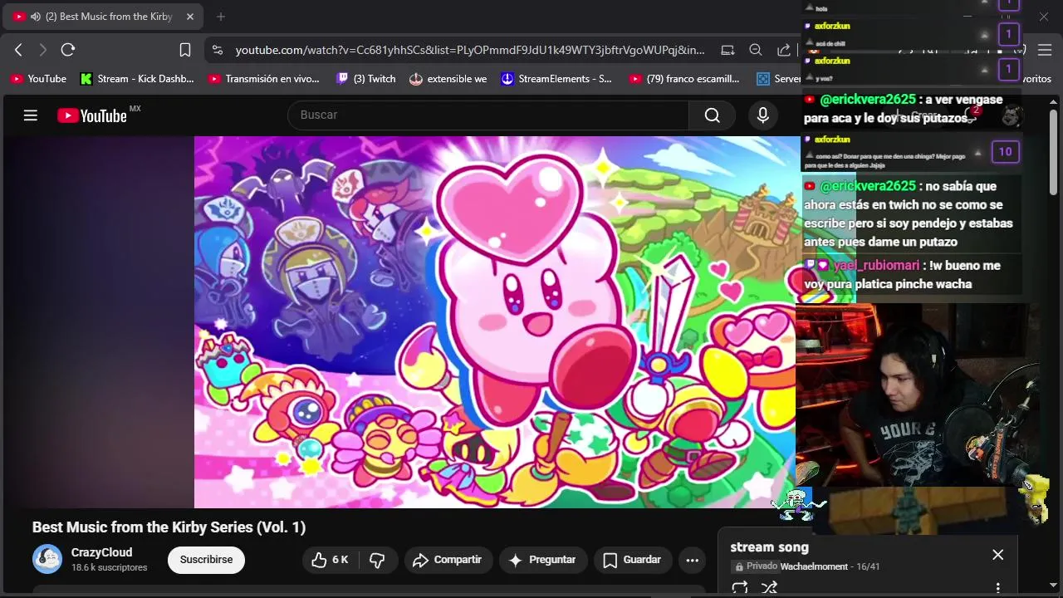Open the CrazyCloud channel name link
The image size is (1063, 598).
pyautogui.click(x=101, y=552)
